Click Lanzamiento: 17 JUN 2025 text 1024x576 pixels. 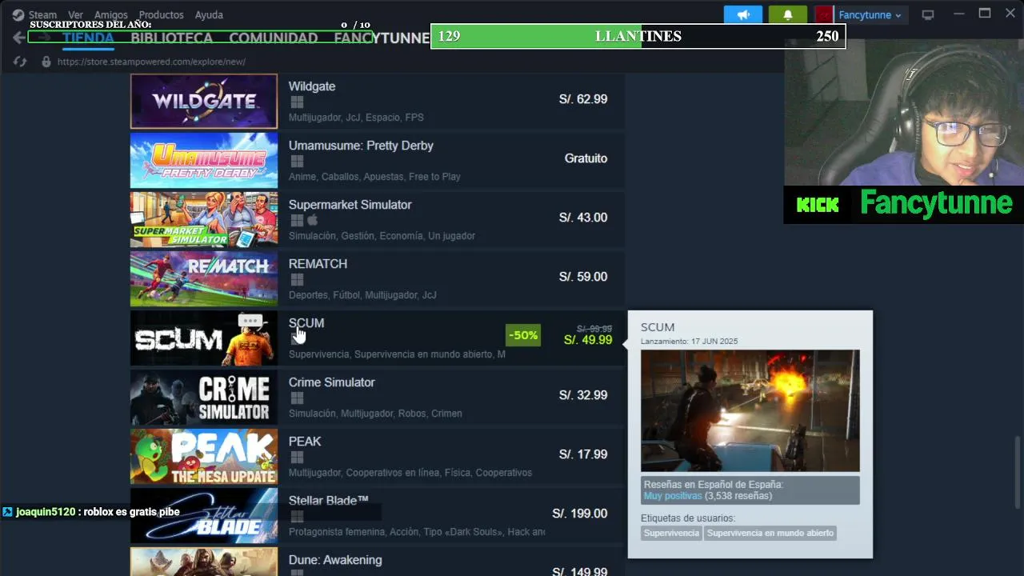point(690,342)
